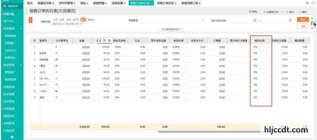Click the filter panel scroll-up arrow
317x140 pixels.
[x=312, y=18]
